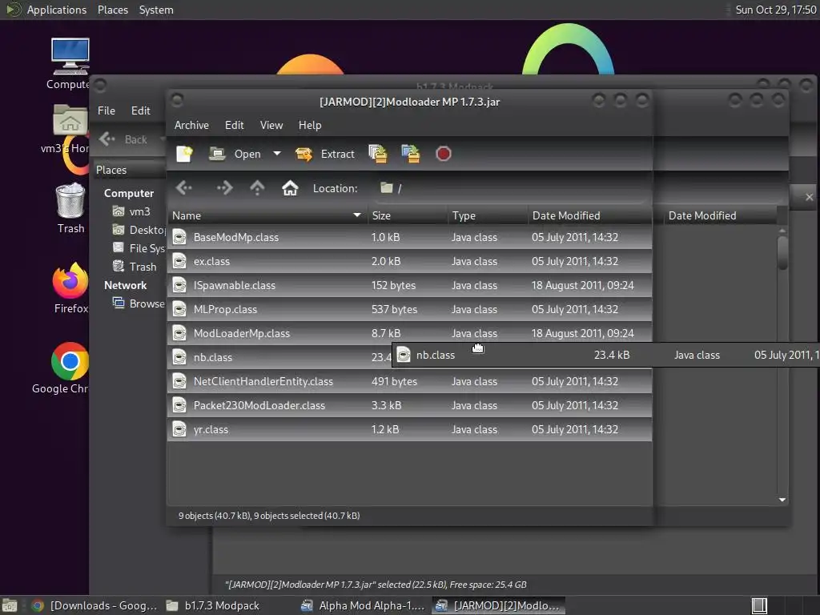Screen dimensions: 820x615
Task: Sort by Date Modified in file manager window
Action: 719,215
